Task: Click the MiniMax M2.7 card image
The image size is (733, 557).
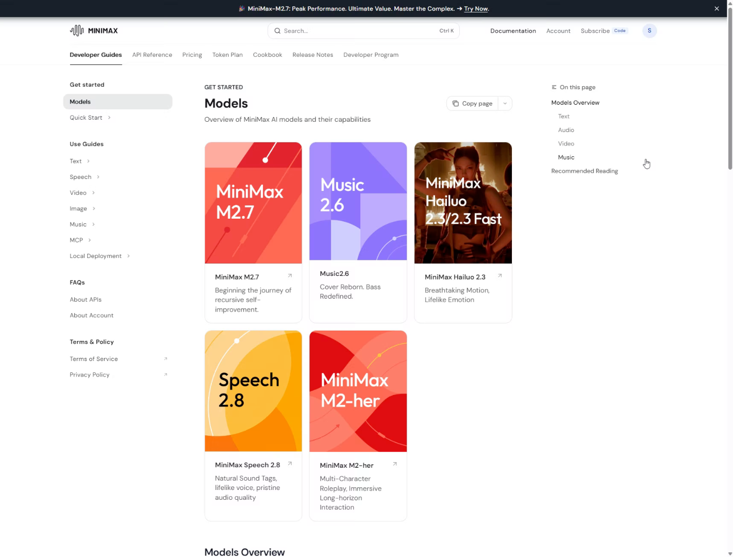Action: point(253,203)
